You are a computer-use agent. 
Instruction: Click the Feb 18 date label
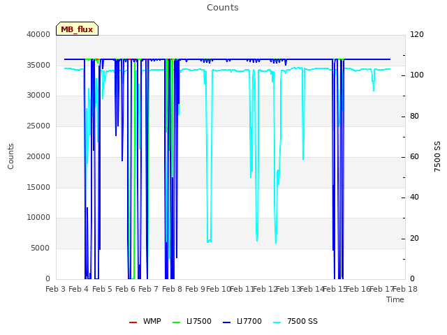[405, 289]
